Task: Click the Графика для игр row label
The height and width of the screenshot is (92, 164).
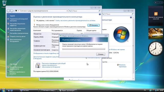Action: (x=39, y=46)
